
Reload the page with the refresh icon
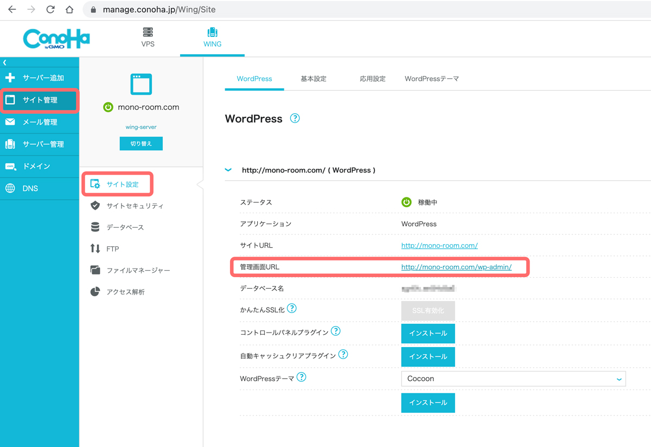pyautogui.click(x=50, y=10)
